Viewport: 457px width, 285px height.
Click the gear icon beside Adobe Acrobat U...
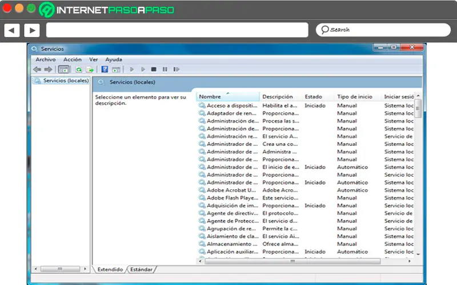(x=202, y=190)
